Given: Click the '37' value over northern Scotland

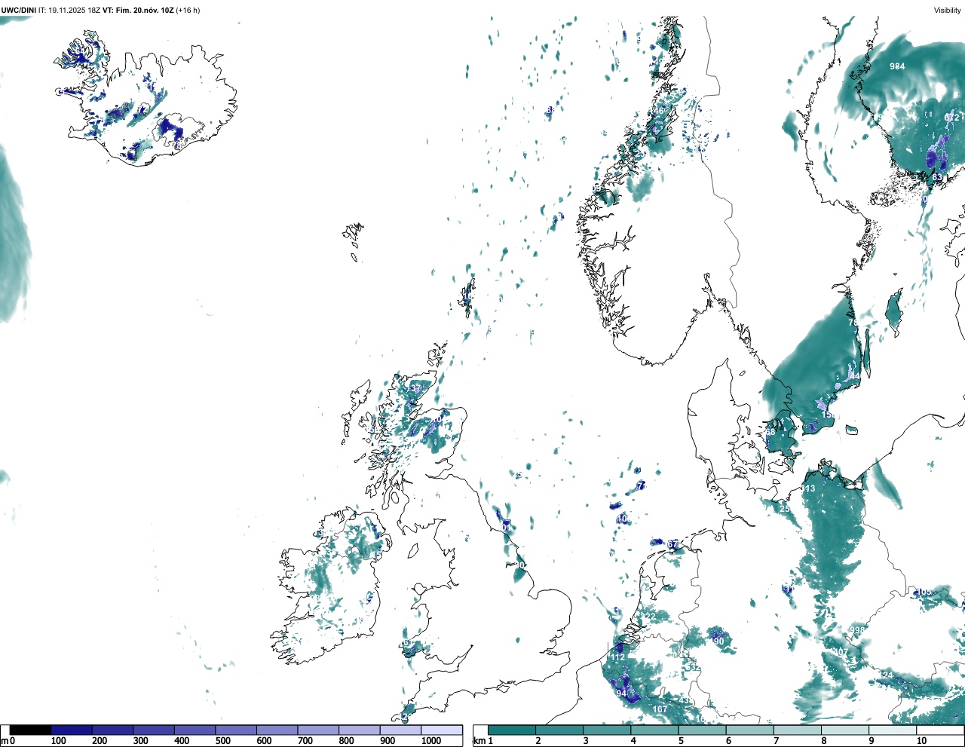Looking at the screenshot, I should (x=415, y=389).
